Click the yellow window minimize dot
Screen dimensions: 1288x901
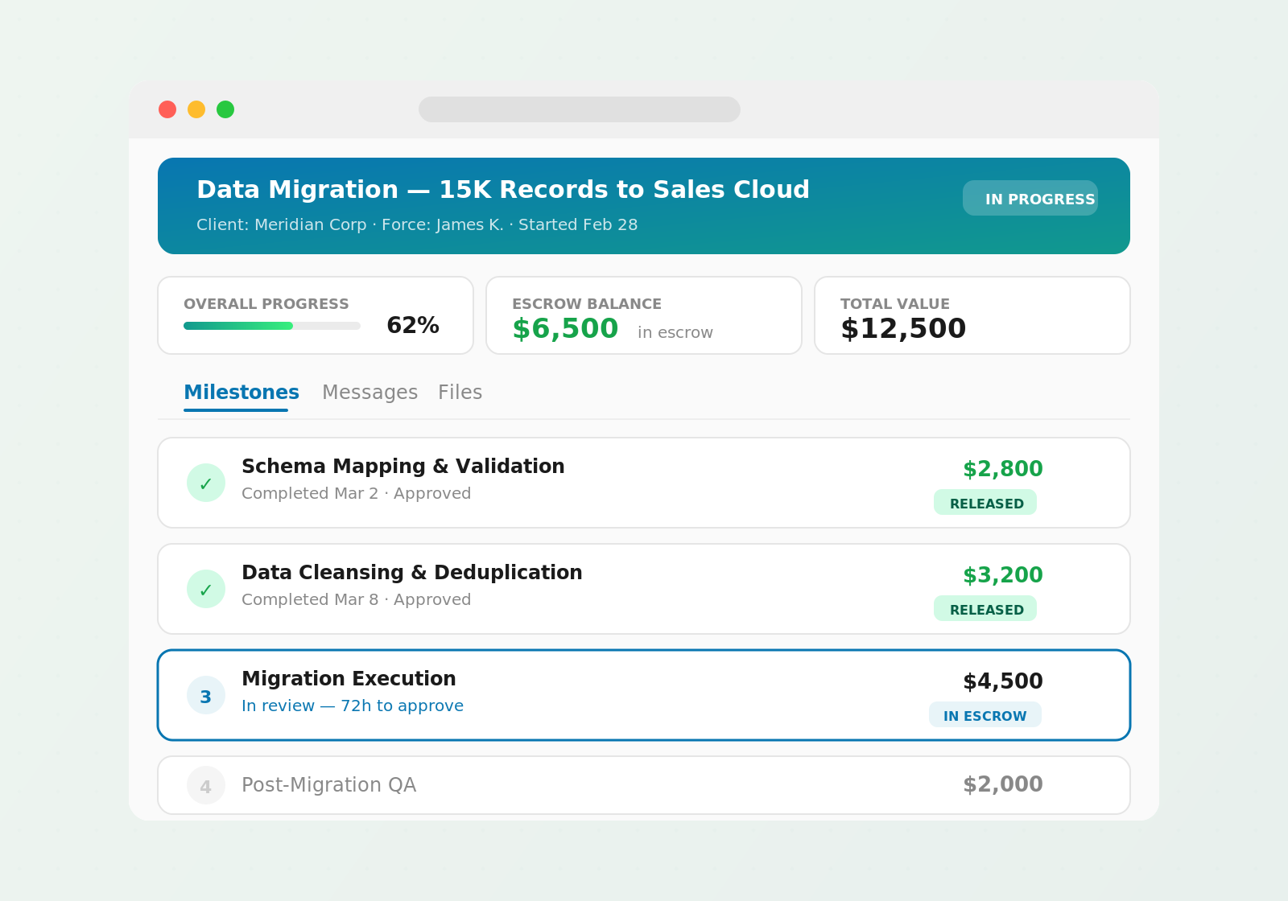click(x=196, y=109)
